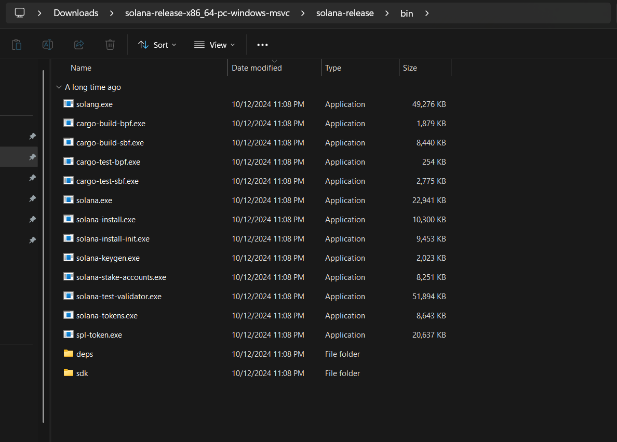Click the Rename icon in toolbar

pos(48,45)
